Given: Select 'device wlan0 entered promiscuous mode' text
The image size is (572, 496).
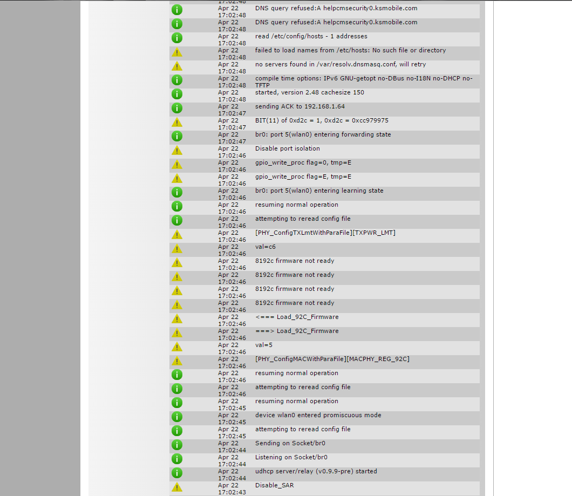Looking at the screenshot, I should 318,415.
